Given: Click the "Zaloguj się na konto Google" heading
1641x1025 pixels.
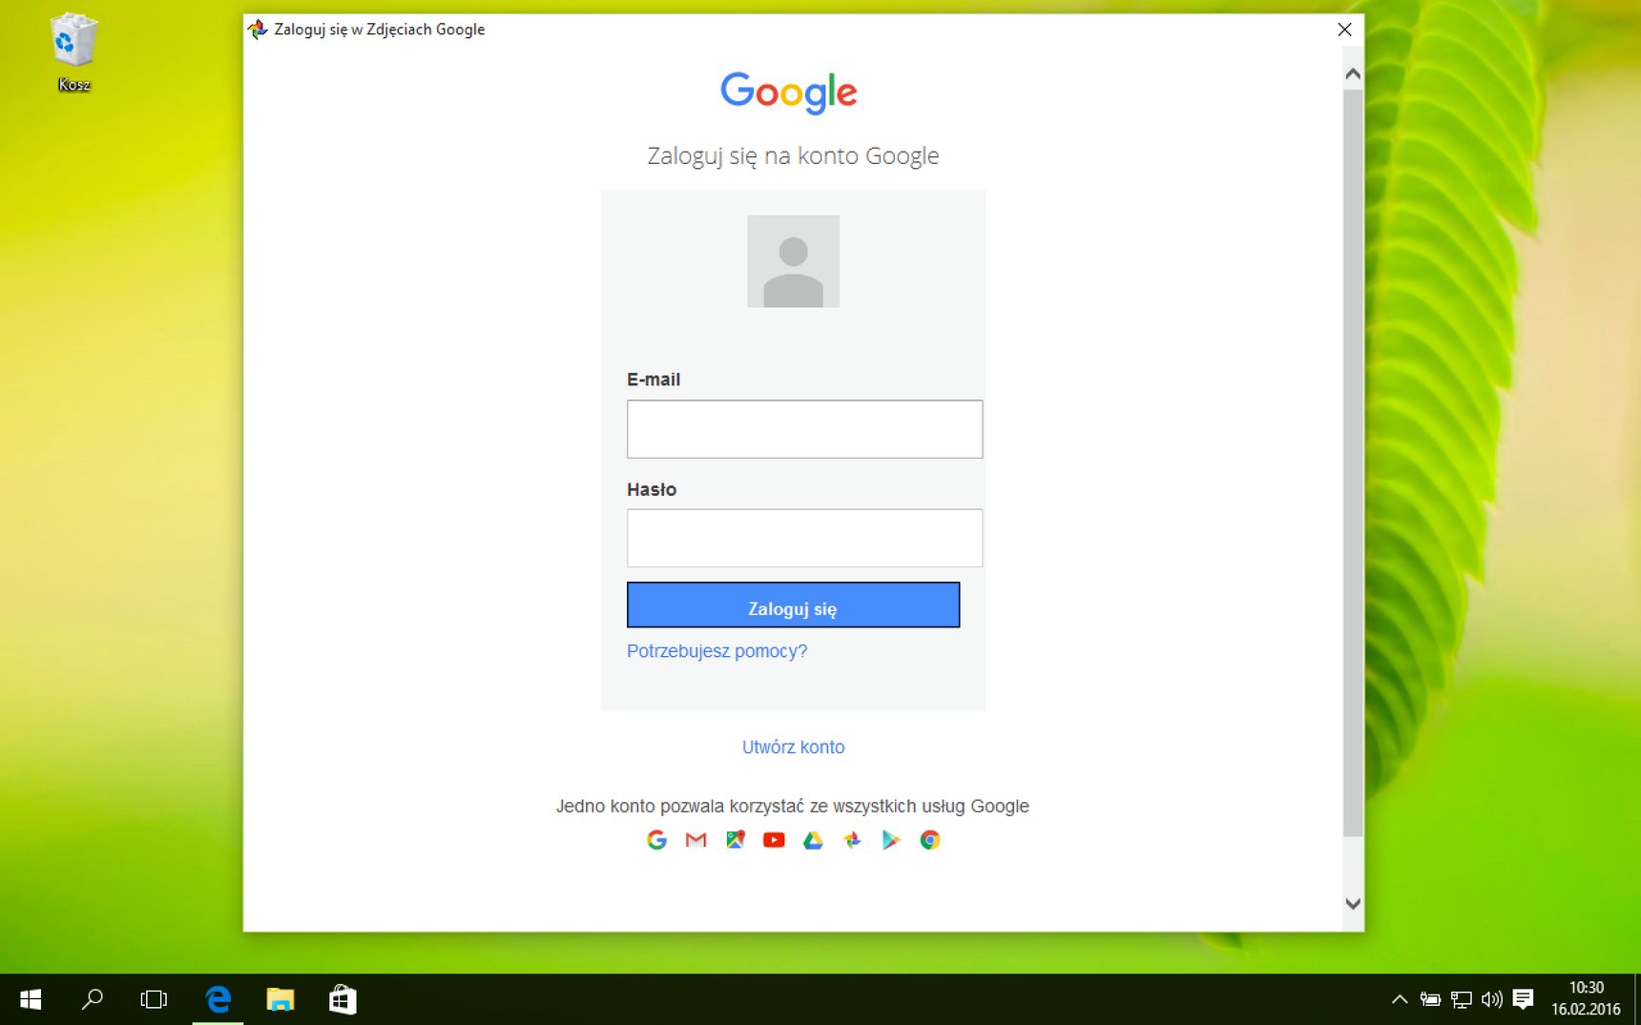Looking at the screenshot, I should tap(793, 155).
